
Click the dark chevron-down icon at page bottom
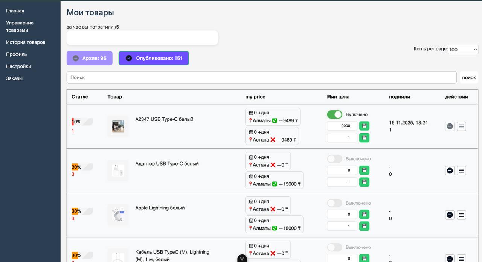click(x=242, y=259)
